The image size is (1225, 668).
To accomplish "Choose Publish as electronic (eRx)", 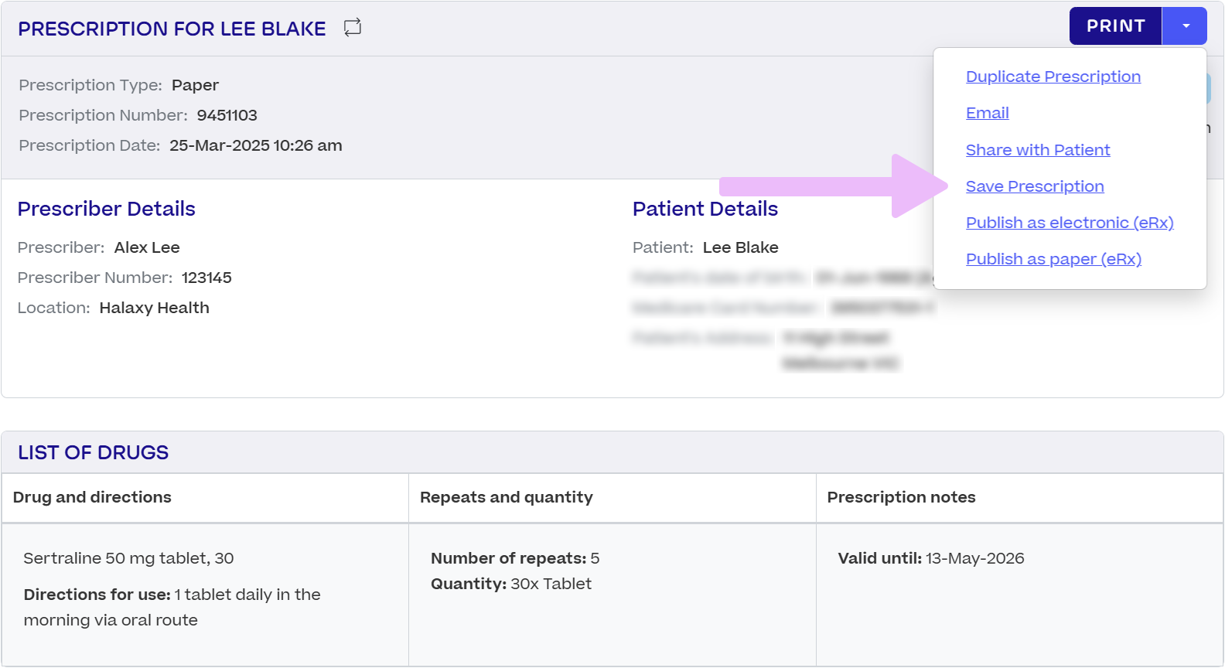I will [x=1069, y=223].
